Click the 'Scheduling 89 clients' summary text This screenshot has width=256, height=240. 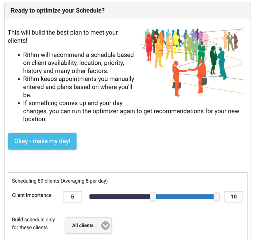(x=60, y=181)
